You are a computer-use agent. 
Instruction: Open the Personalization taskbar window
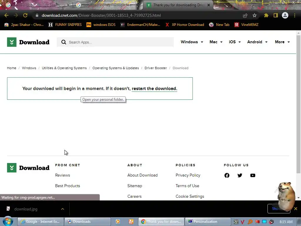[x=208, y=222]
